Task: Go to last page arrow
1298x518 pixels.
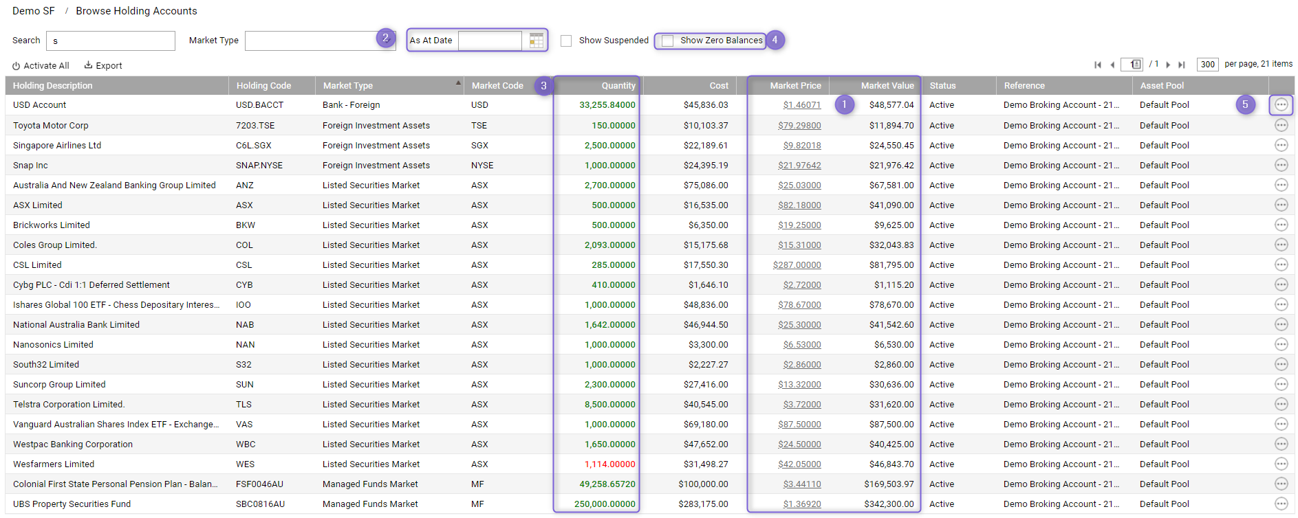Action: [x=1182, y=65]
